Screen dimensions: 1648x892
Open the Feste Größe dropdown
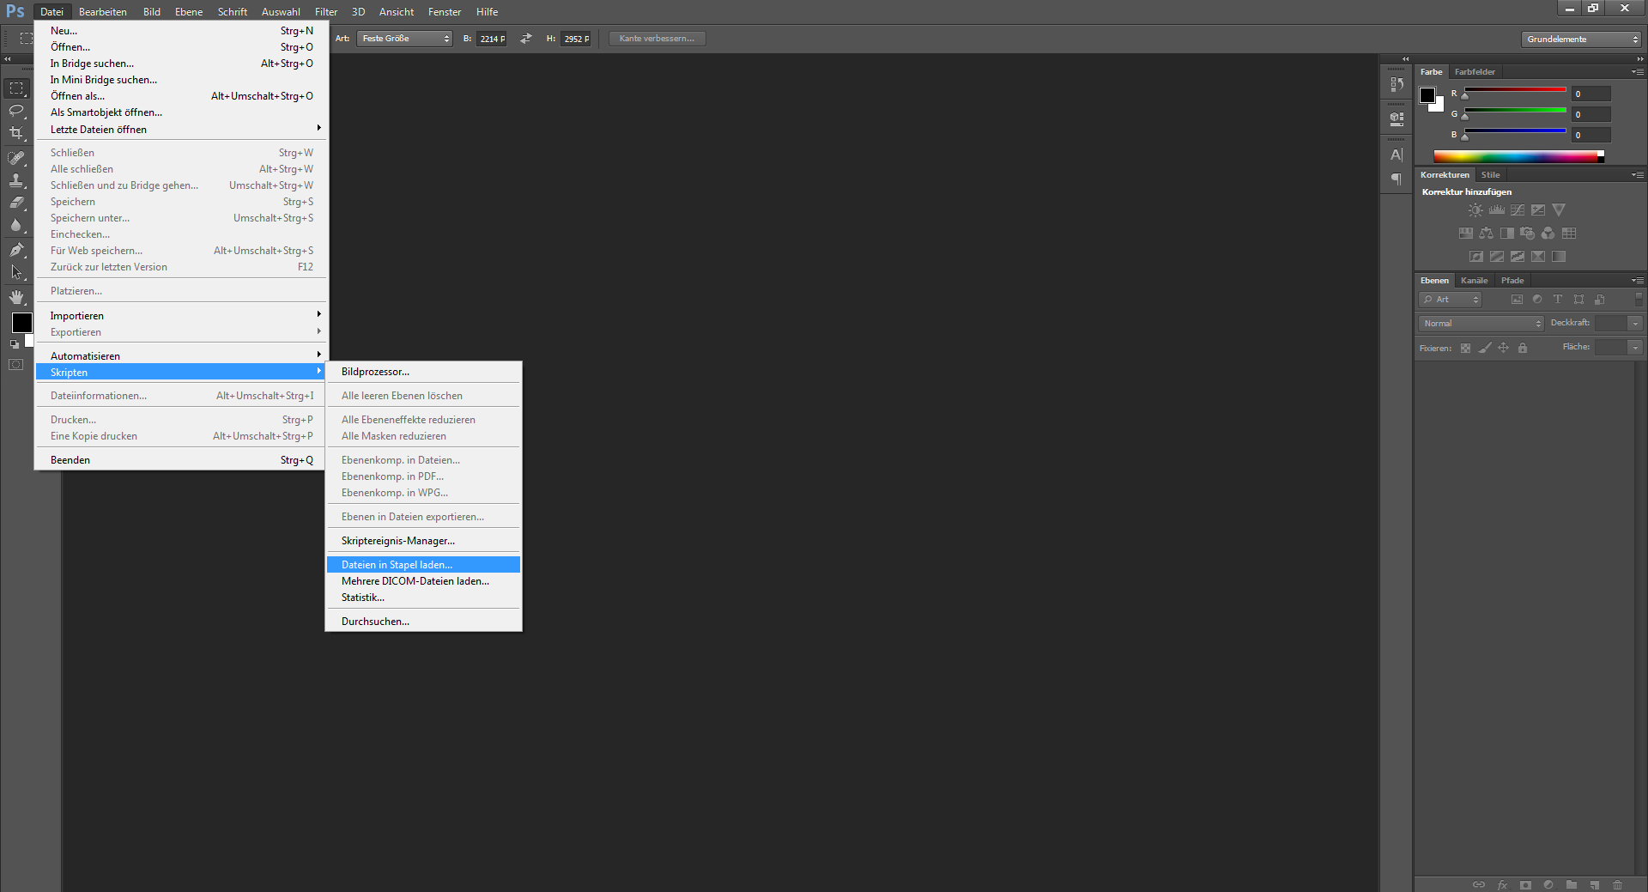[x=405, y=39]
